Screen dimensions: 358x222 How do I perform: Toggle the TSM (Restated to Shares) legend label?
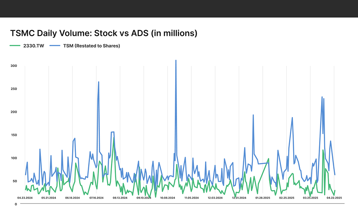point(91,46)
